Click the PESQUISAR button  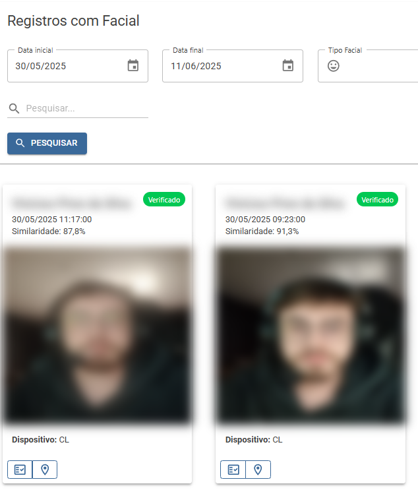47,143
